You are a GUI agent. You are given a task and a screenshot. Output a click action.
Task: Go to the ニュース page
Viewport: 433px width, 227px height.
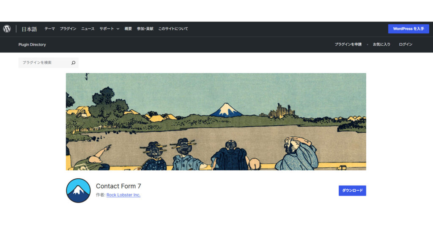click(x=88, y=29)
